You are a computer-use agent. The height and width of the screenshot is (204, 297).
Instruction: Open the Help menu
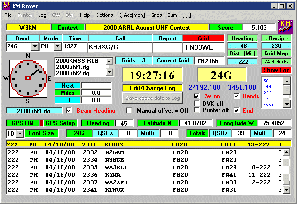click(85, 15)
